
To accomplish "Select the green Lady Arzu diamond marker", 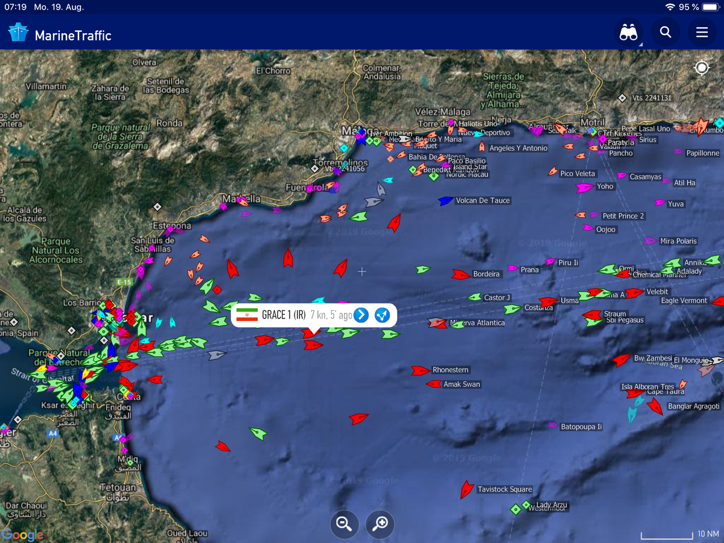I will pos(526,505).
